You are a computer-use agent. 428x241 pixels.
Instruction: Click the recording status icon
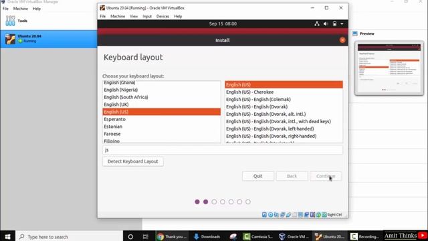[x=306, y=215]
